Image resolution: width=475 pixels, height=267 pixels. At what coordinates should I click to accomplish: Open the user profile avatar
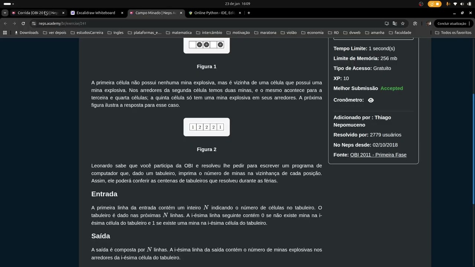tap(428, 23)
